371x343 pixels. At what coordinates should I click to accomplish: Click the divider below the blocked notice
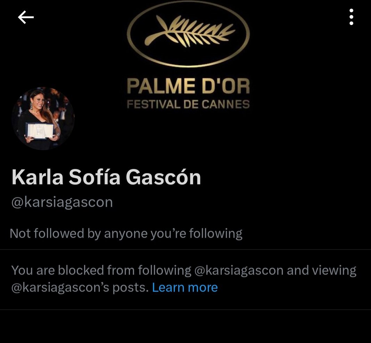tap(185, 310)
